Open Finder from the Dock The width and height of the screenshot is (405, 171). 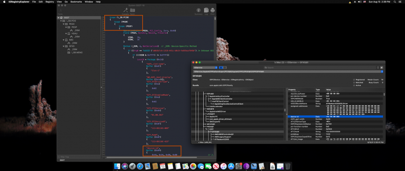click(117, 166)
